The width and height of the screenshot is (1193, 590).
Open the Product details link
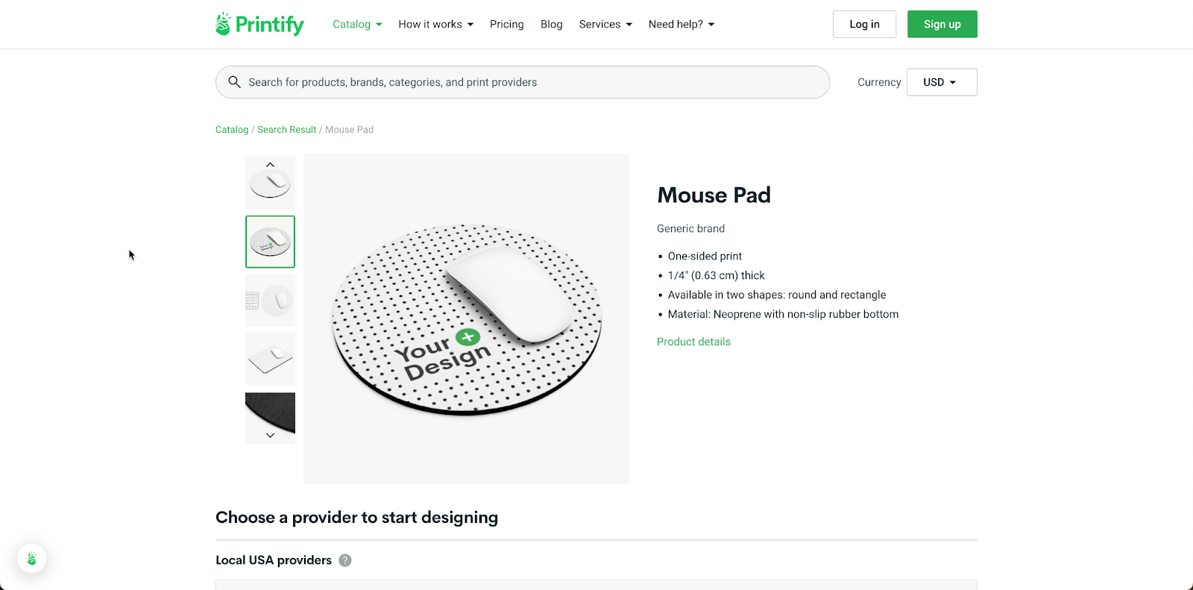(693, 342)
